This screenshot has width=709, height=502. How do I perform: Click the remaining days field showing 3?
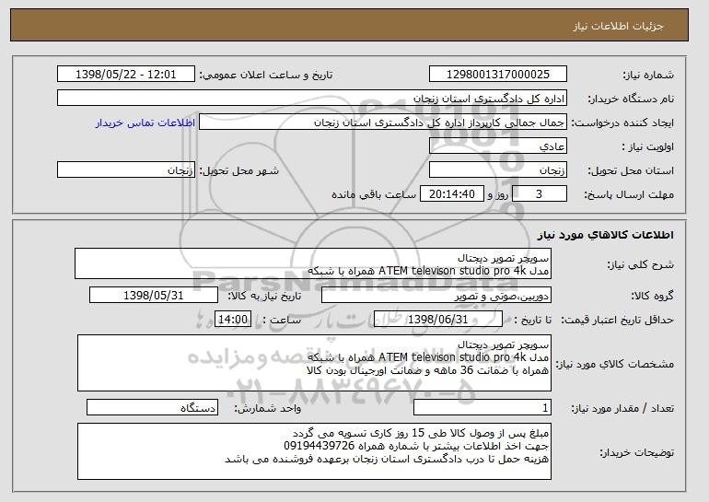540,194
